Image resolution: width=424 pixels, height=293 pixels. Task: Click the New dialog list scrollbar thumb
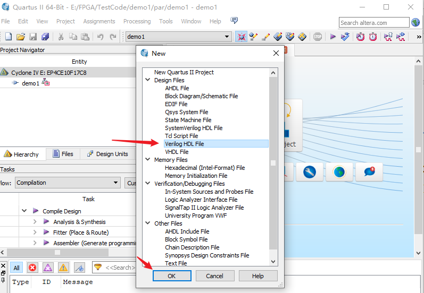(x=273, y=163)
